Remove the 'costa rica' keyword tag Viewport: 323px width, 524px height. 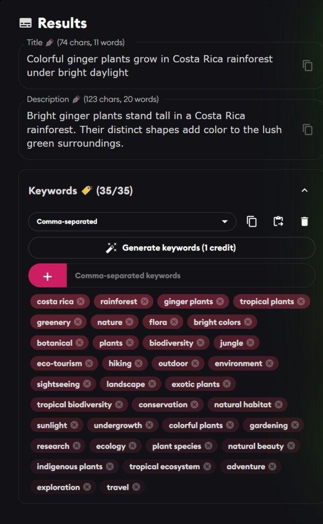pyautogui.click(x=81, y=301)
